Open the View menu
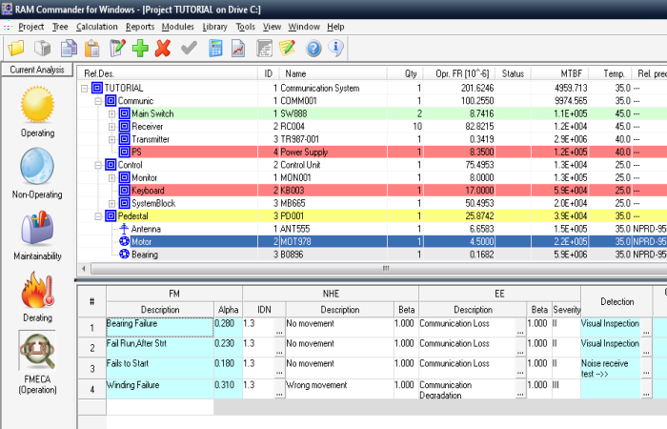Image resolution: width=667 pixels, height=429 pixels. point(272,27)
